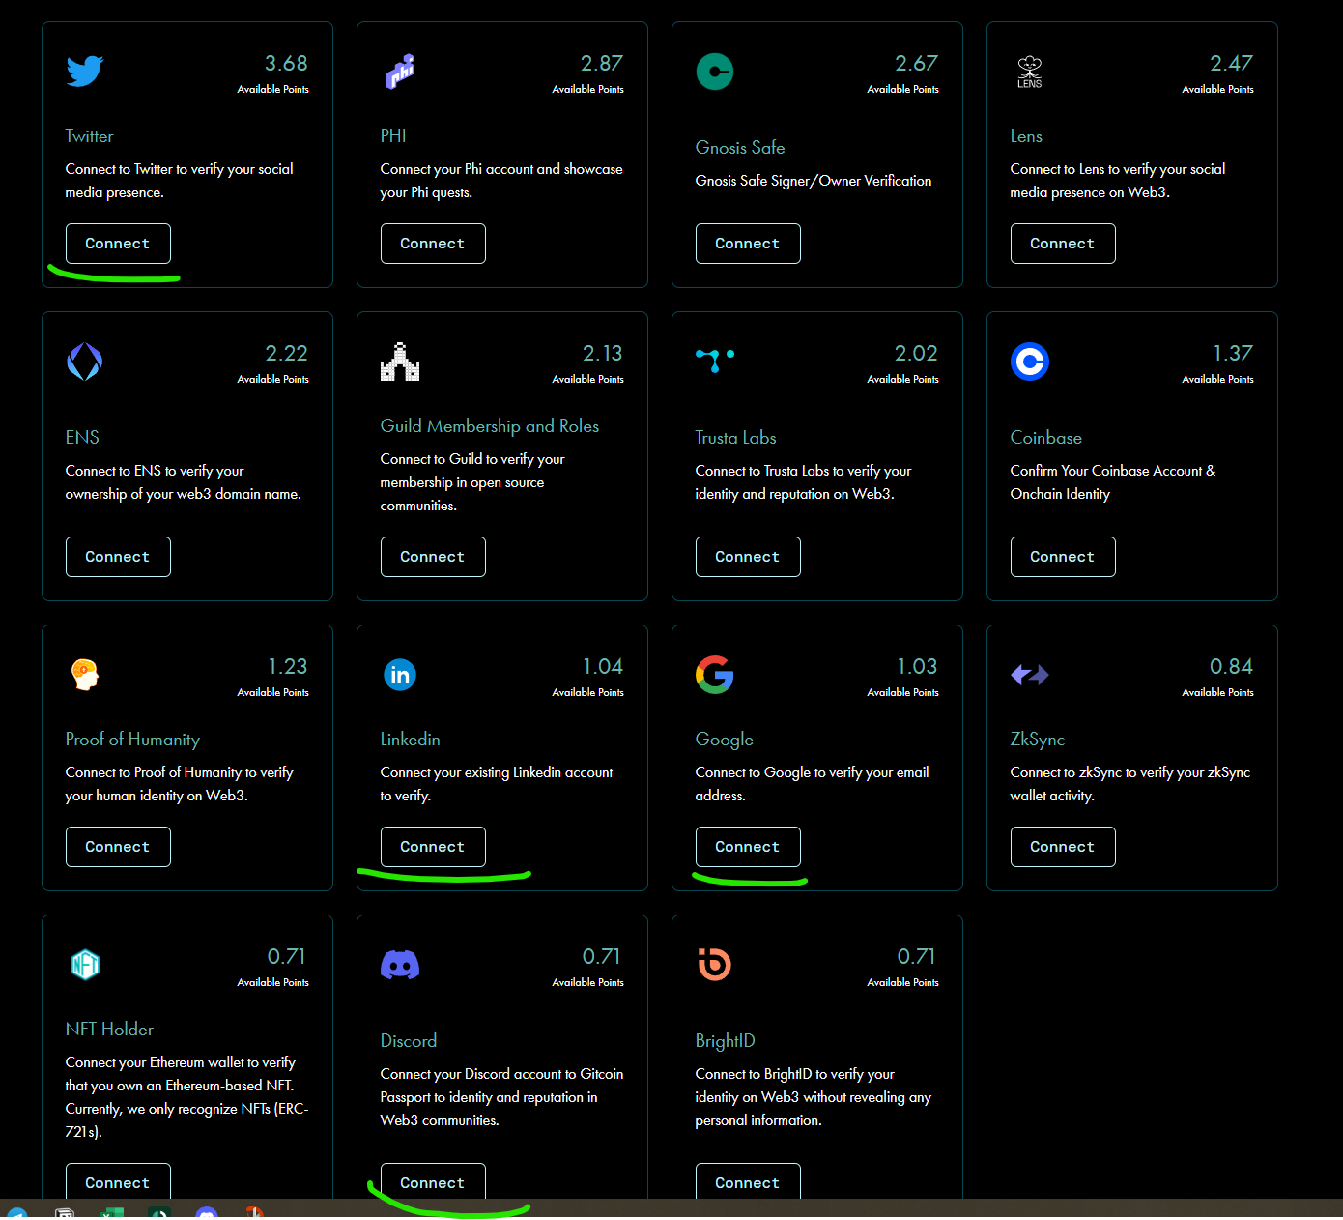Click the 0.71 points value on NFT Holder
The image size is (1343, 1220).
point(287,957)
